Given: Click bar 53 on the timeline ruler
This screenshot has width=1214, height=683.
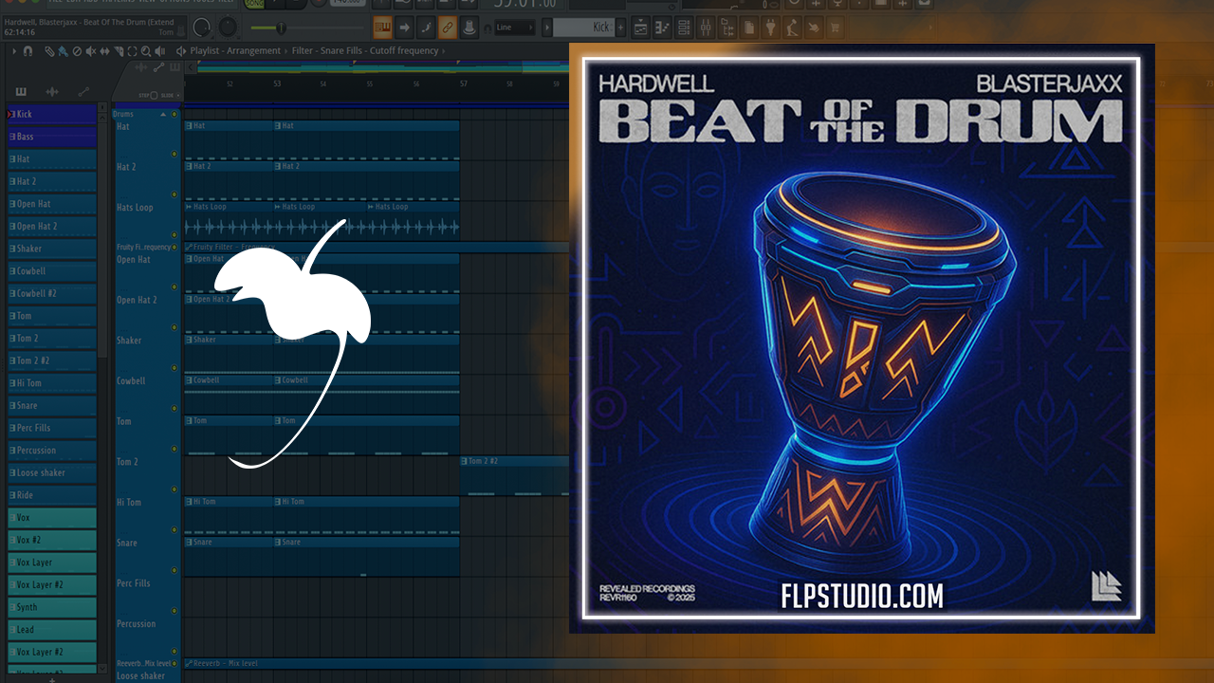Looking at the screenshot, I should tap(277, 84).
